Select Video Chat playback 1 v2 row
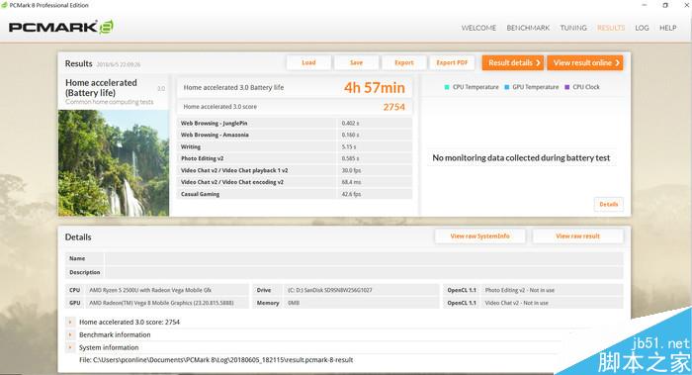Image resolution: width=692 pixels, height=375 pixels. (295, 170)
